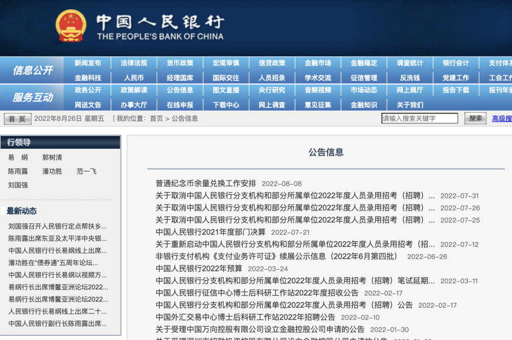This screenshot has height=340, width=512.
Task: View 潘功胜 leader profile
Action: click(52, 171)
